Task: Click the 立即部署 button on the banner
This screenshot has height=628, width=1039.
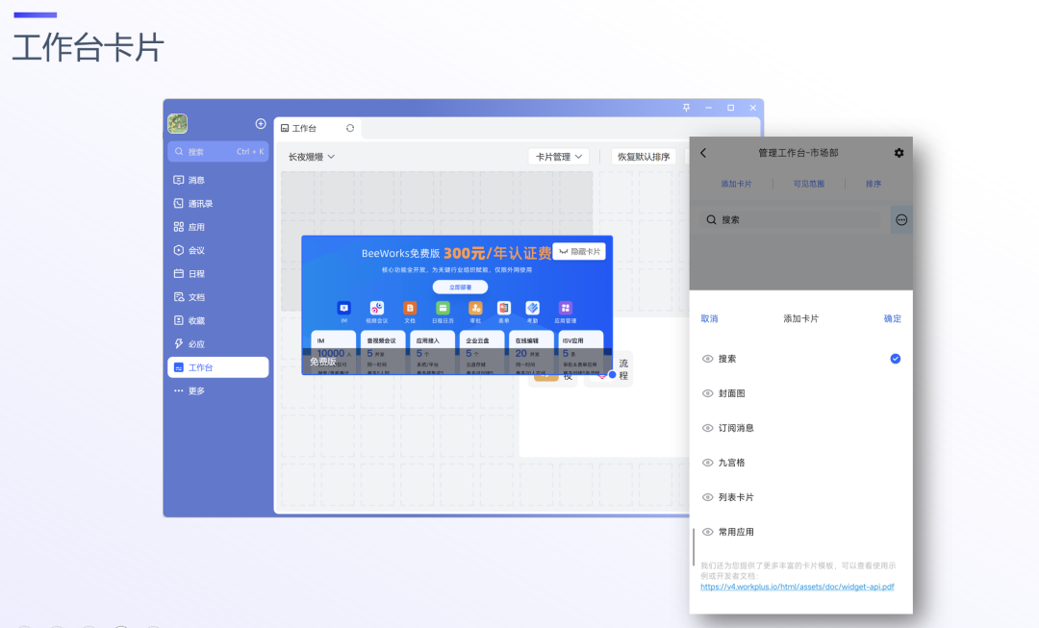Action: pos(459,287)
